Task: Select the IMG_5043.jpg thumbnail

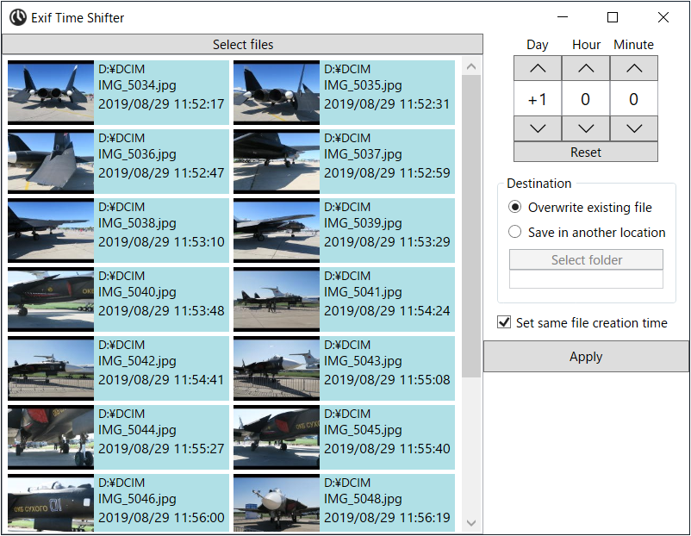Action: 277,369
